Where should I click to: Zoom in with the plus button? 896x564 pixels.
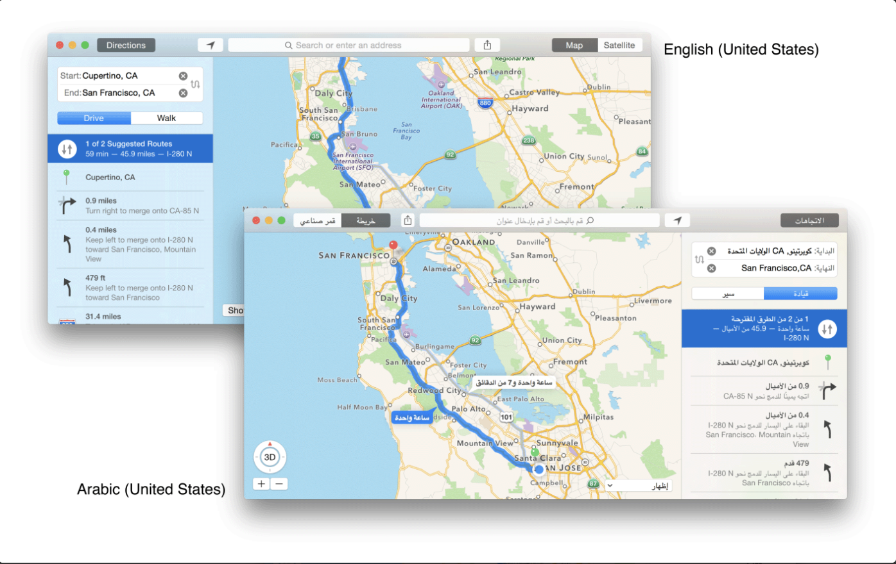[x=261, y=484]
